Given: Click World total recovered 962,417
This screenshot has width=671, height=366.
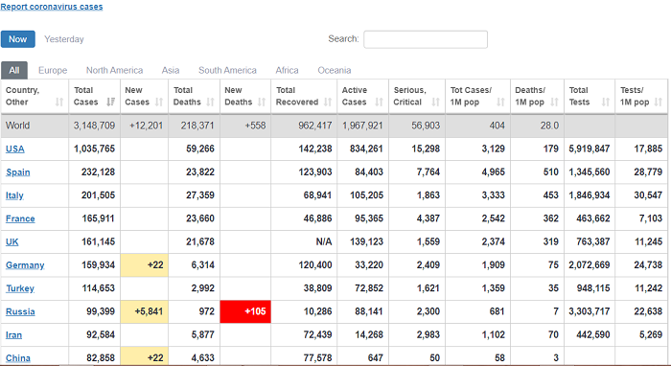Looking at the screenshot, I should pyautogui.click(x=315, y=126).
